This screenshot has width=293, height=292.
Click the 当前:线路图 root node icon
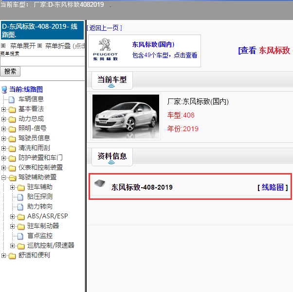(x=4, y=90)
